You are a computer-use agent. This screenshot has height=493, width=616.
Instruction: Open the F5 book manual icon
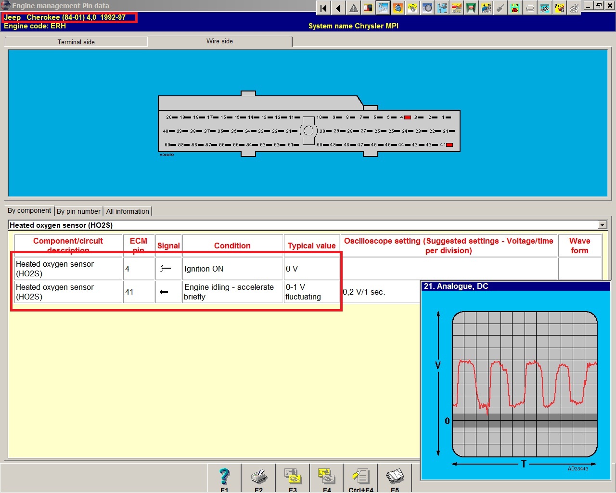tap(395, 477)
